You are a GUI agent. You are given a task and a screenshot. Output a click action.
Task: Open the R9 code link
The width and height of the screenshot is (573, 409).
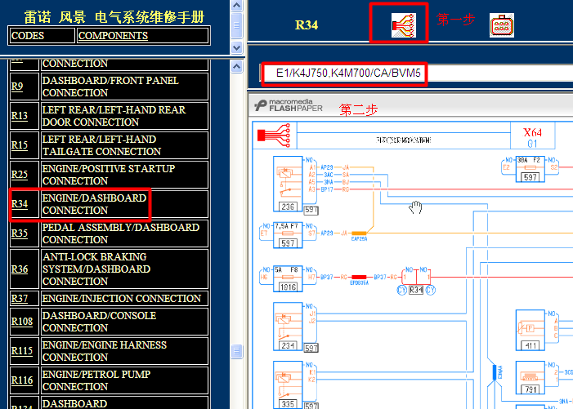click(x=17, y=87)
